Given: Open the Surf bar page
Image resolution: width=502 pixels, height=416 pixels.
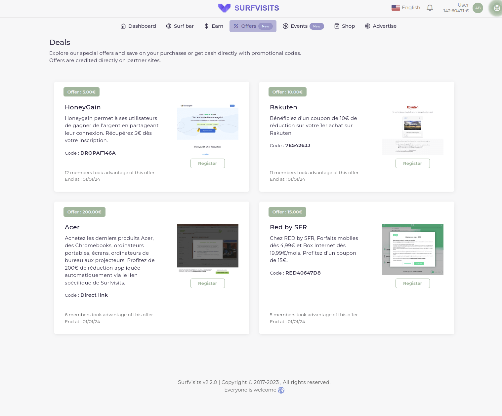Looking at the screenshot, I should point(180,26).
